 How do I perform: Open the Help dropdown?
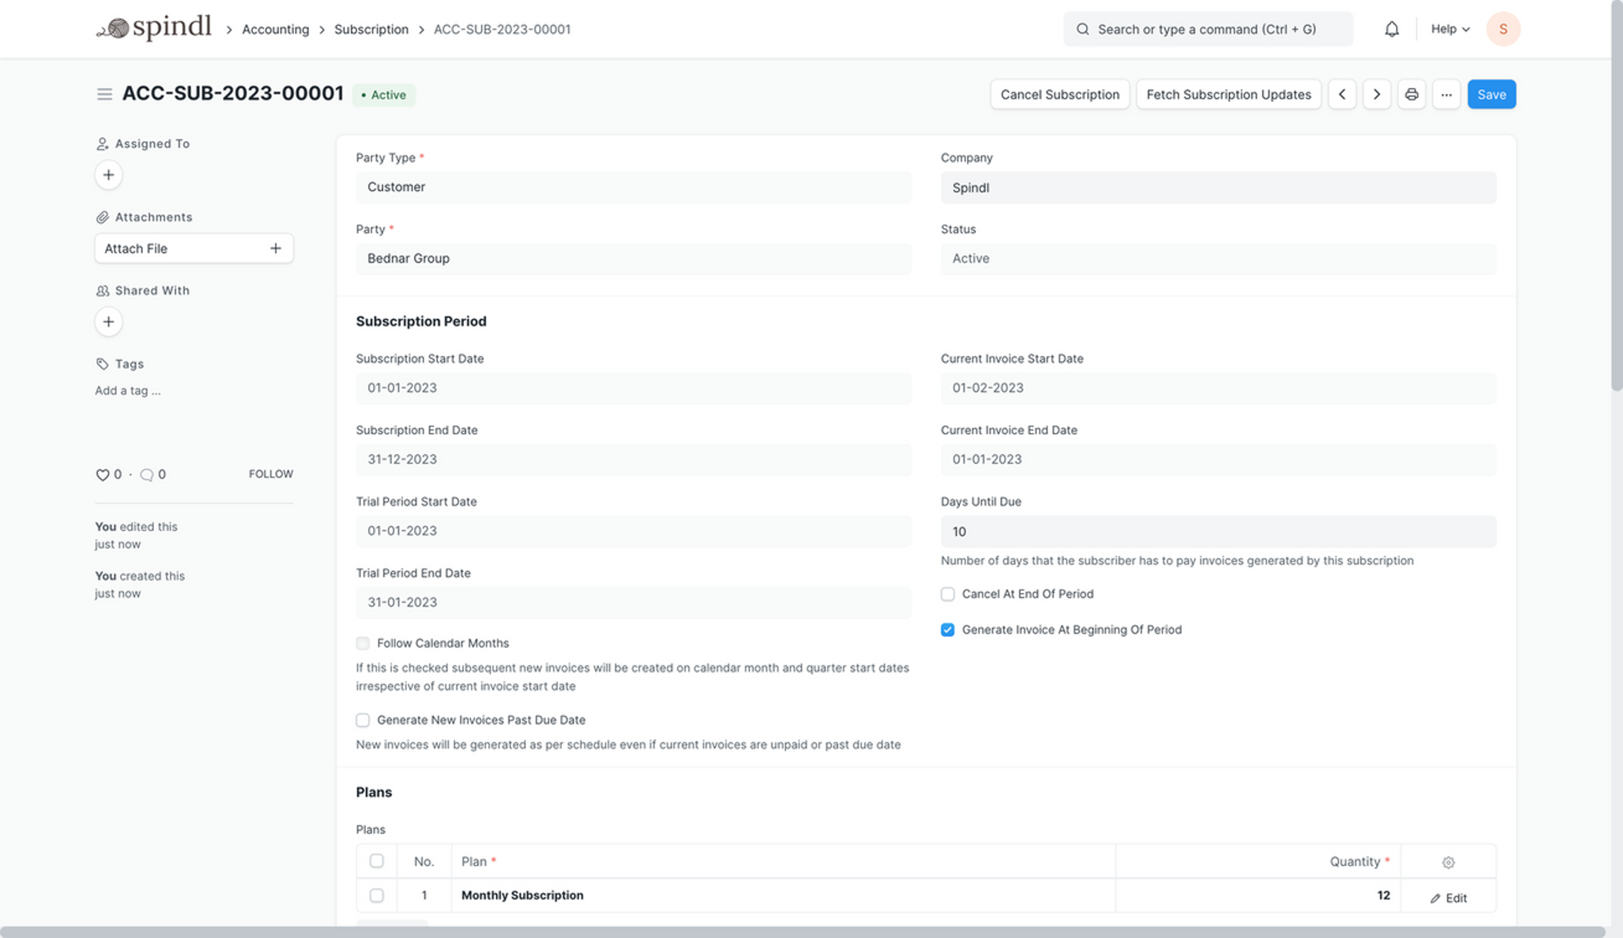pyautogui.click(x=1450, y=29)
